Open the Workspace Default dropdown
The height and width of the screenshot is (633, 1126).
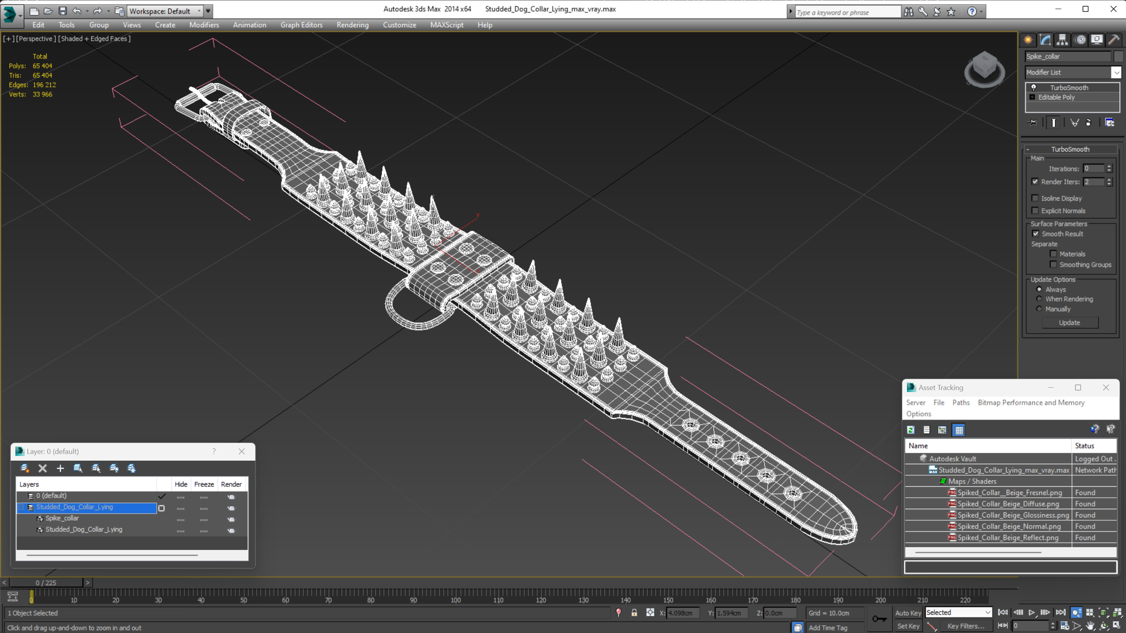(199, 11)
